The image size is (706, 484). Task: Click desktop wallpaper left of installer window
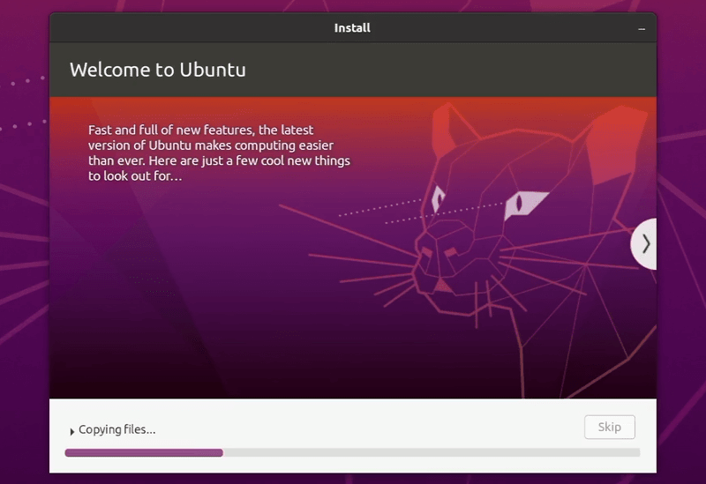click(x=24, y=264)
